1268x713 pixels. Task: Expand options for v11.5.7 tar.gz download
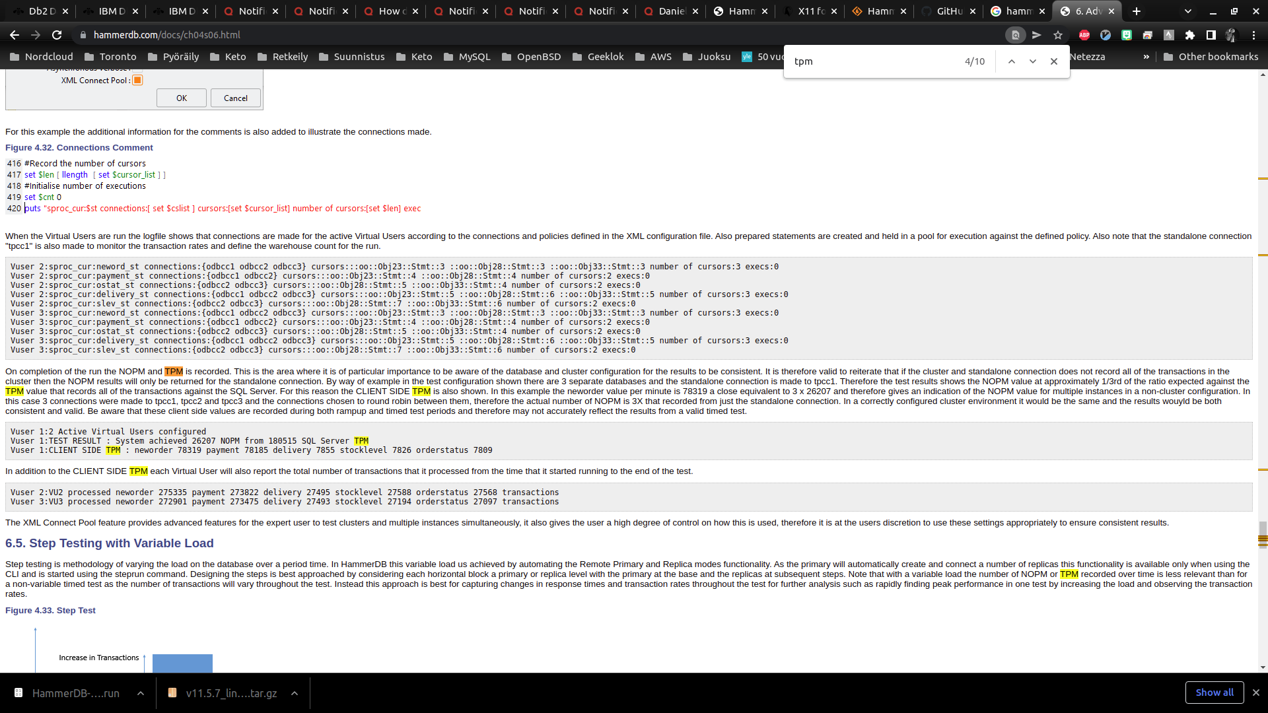coord(295,693)
